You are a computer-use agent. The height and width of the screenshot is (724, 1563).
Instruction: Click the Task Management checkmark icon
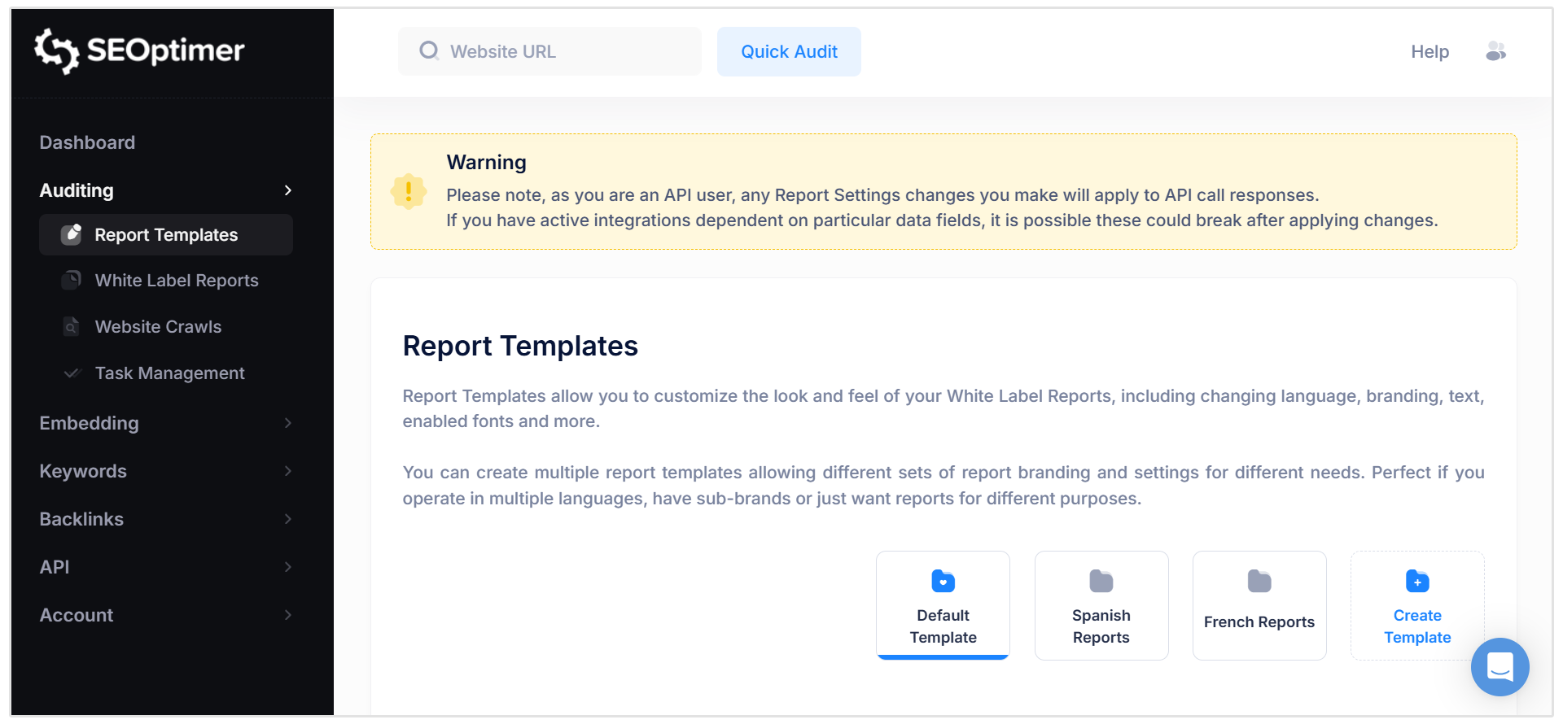click(72, 373)
